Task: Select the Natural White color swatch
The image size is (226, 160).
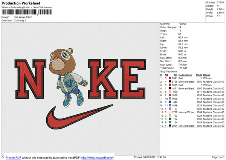Action: click(x=170, y=112)
